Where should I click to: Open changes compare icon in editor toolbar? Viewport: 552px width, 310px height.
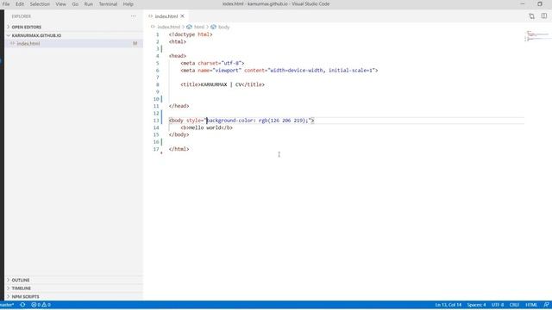tap(531, 16)
